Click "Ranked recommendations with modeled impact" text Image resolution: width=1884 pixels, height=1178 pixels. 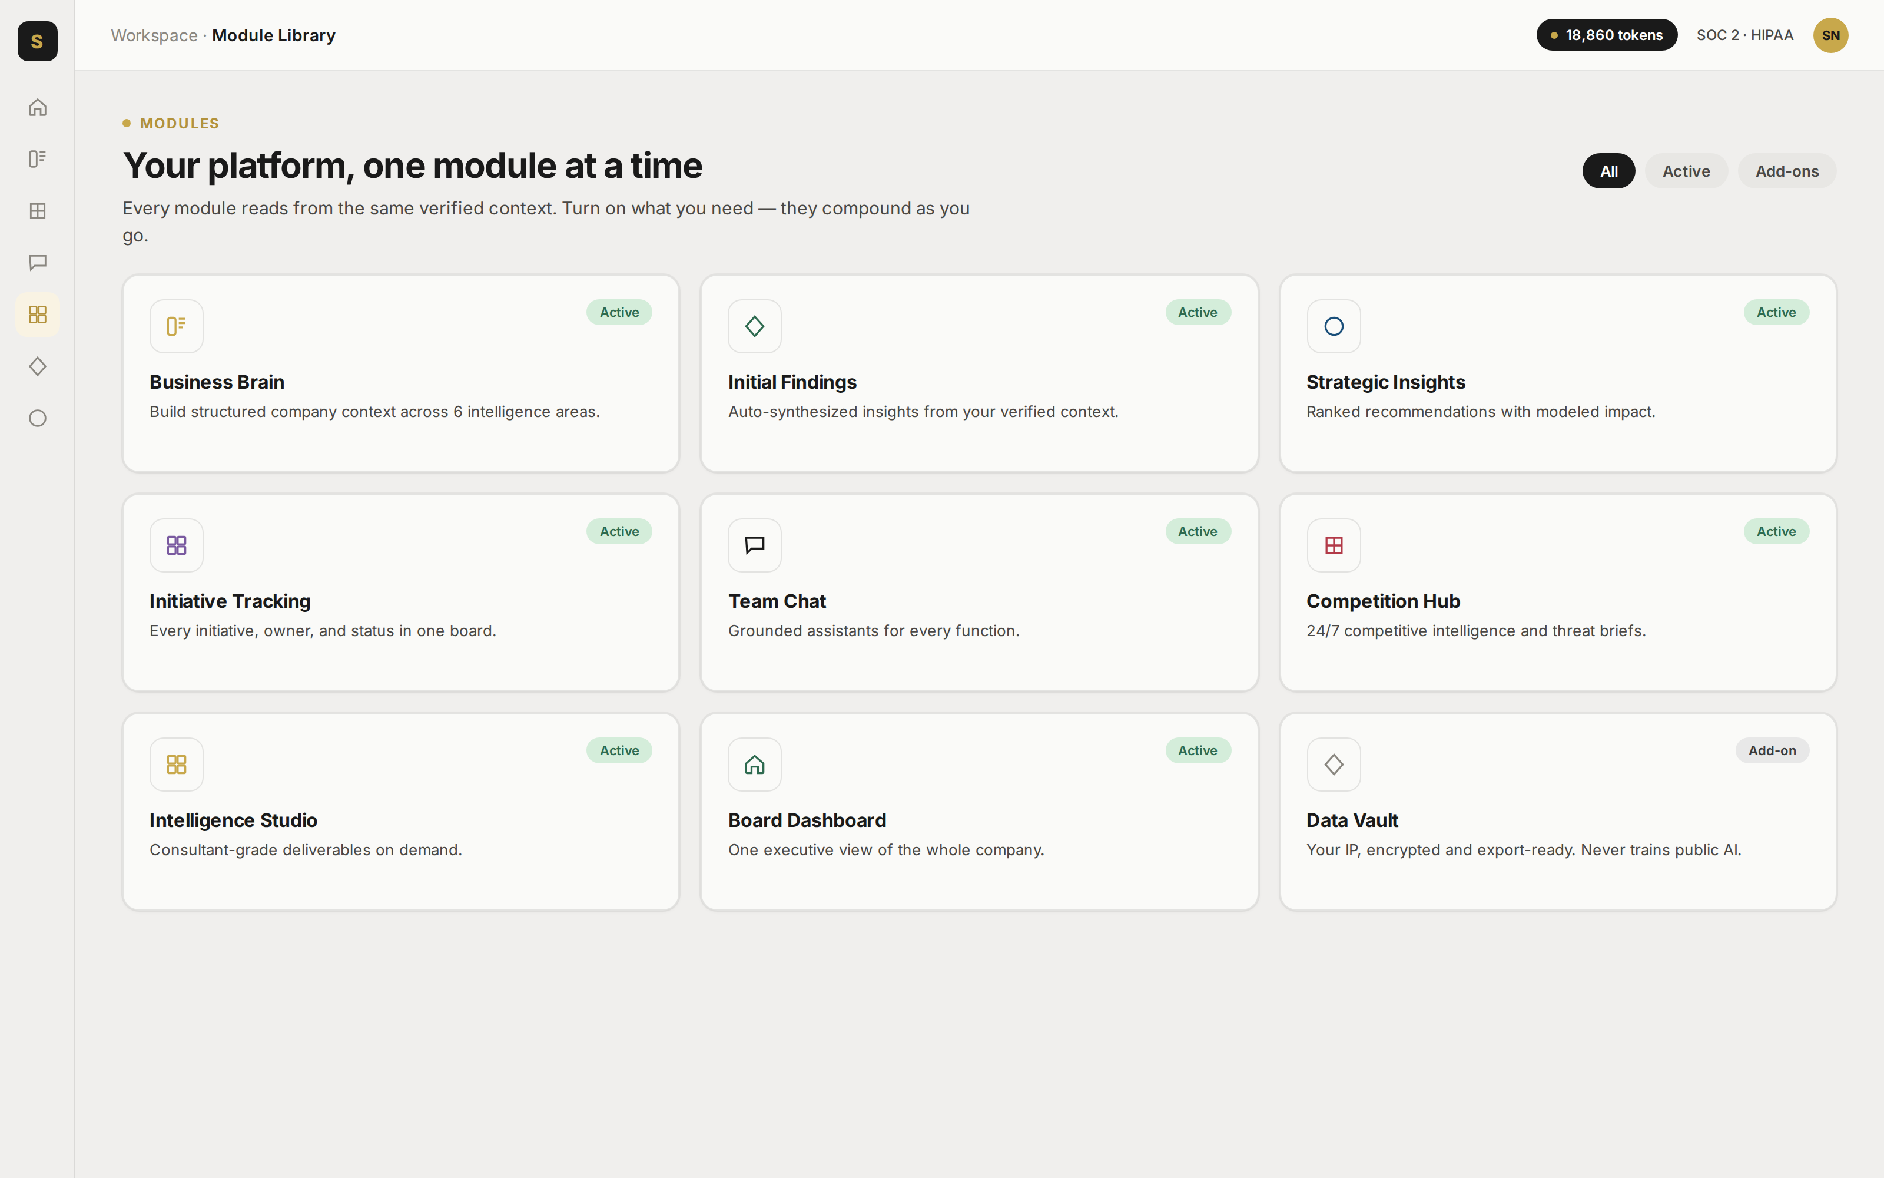[1480, 411]
